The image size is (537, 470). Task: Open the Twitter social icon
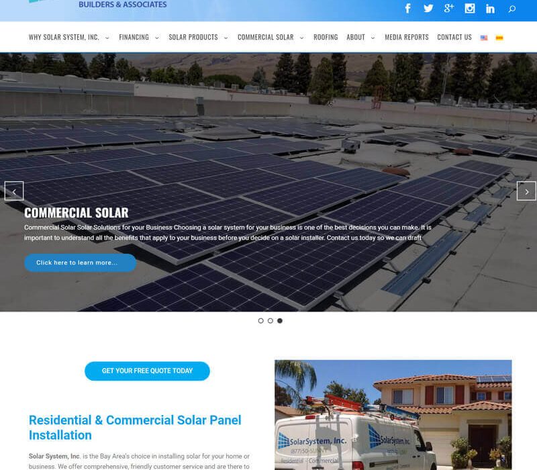[428, 9]
